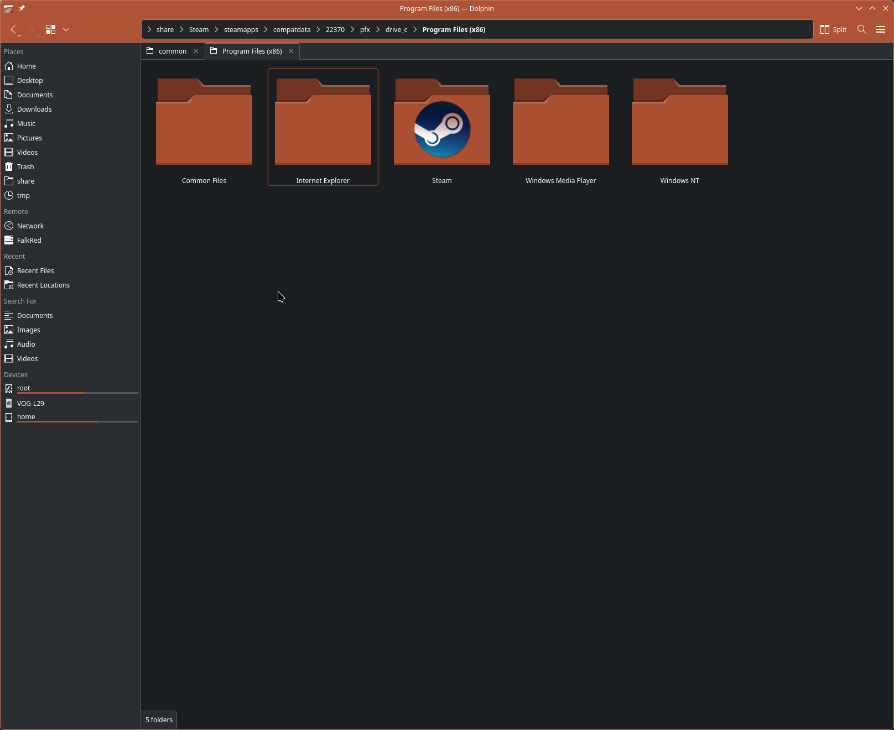
Task: Navigate to drive_c in the breadcrumb
Action: (x=396, y=30)
